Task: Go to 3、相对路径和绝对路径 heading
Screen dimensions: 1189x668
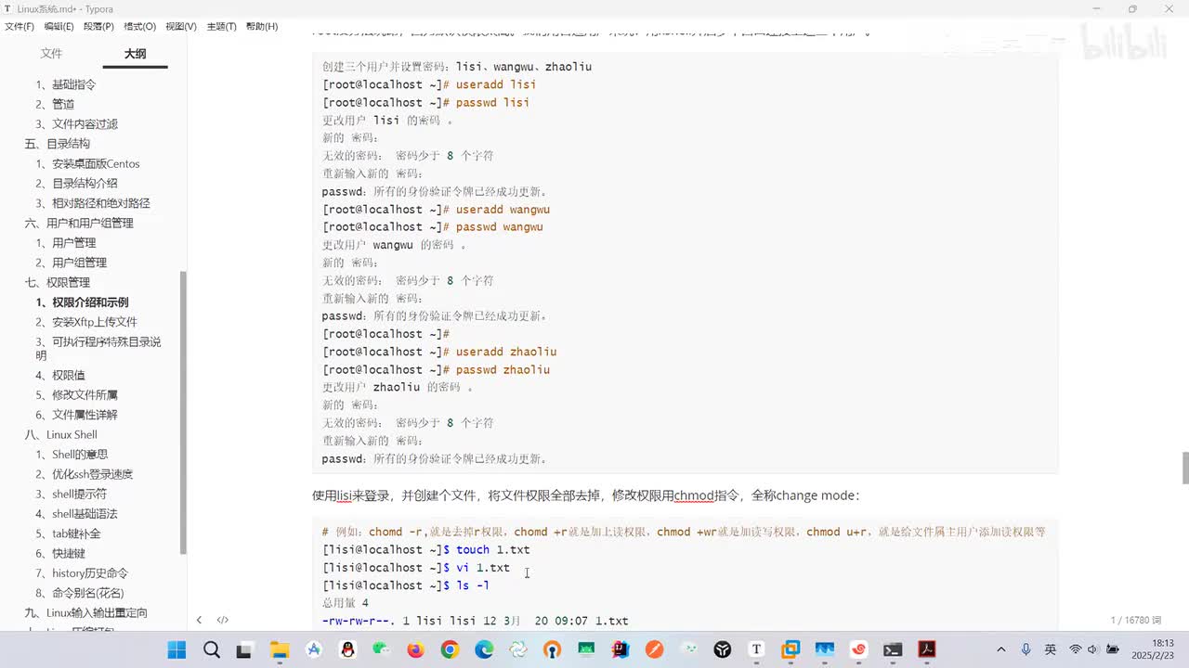Action: pyautogui.click(x=93, y=203)
